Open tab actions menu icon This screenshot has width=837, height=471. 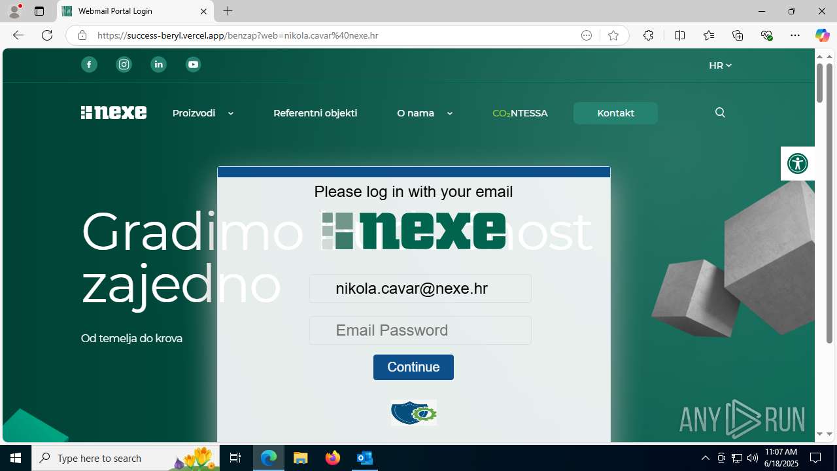pyautogui.click(x=39, y=11)
